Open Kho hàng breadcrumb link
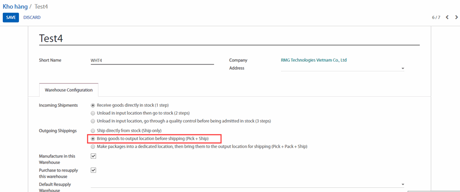Screen dimensions: 460x192 click(x=14, y=6)
